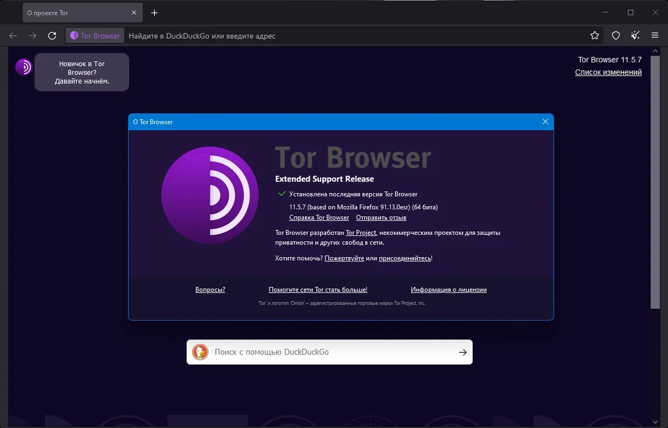668x428 pixels.
Task: Open "Информация о лицензии" link
Action: (449, 289)
